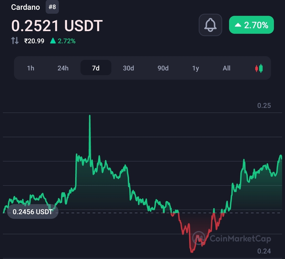Swap currency with the arrows icon
285x259 pixels.
point(15,41)
